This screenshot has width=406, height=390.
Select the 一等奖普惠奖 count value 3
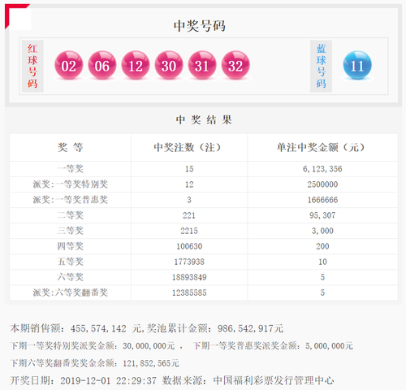pyautogui.click(x=189, y=200)
